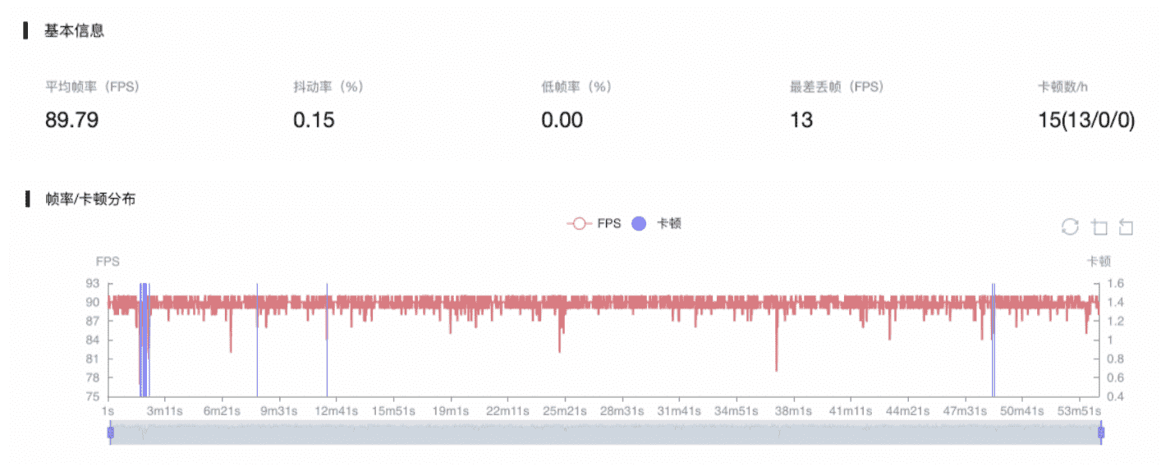Click the zoom reset (undo zoom) icon

(x=1126, y=226)
